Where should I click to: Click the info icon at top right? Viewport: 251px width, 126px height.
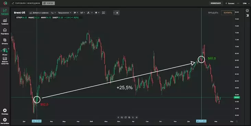[247, 11]
